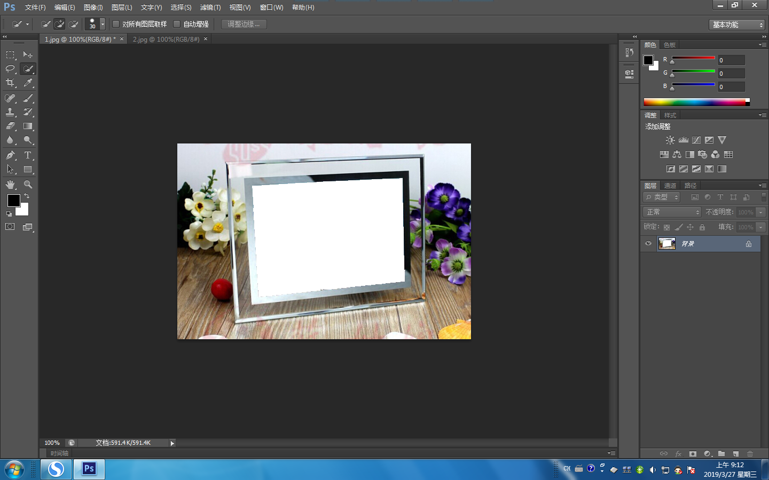Open layer filter 类型 dropdown

click(662, 197)
